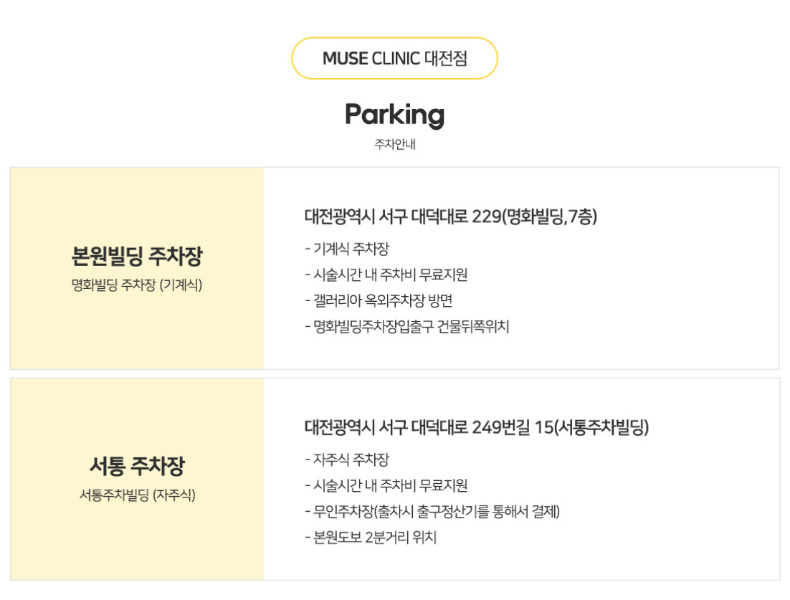
Task: Click the Parking heading
Action: (394, 115)
